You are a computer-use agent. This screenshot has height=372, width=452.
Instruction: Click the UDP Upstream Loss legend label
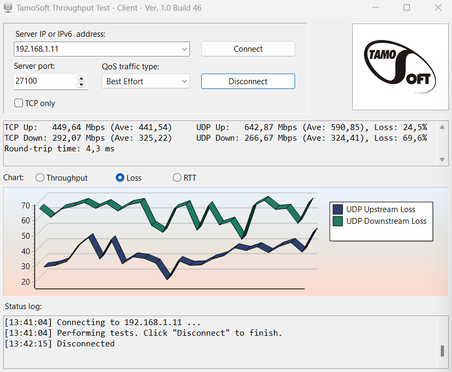pos(380,209)
